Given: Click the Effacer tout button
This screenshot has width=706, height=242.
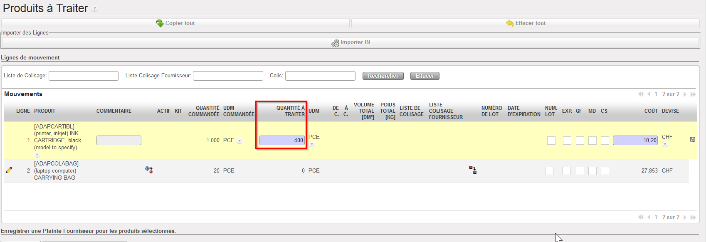Looking at the screenshot, I should [526, 23].
